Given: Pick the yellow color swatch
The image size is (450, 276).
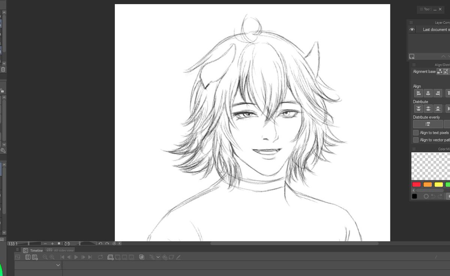Looking at the screenshot, I should pos(438,184).
